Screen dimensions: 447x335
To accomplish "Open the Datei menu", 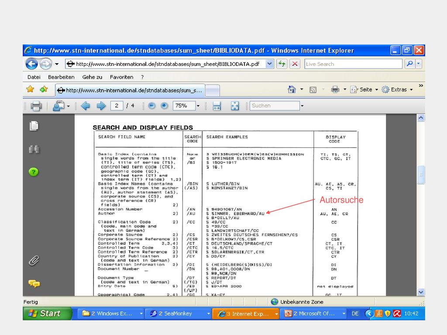I will [34, 77].
